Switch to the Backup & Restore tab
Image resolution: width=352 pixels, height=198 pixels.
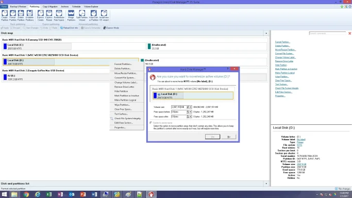pos(18,7)
